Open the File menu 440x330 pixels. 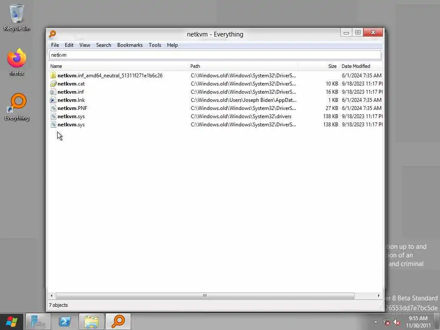[x=55, y=45]
